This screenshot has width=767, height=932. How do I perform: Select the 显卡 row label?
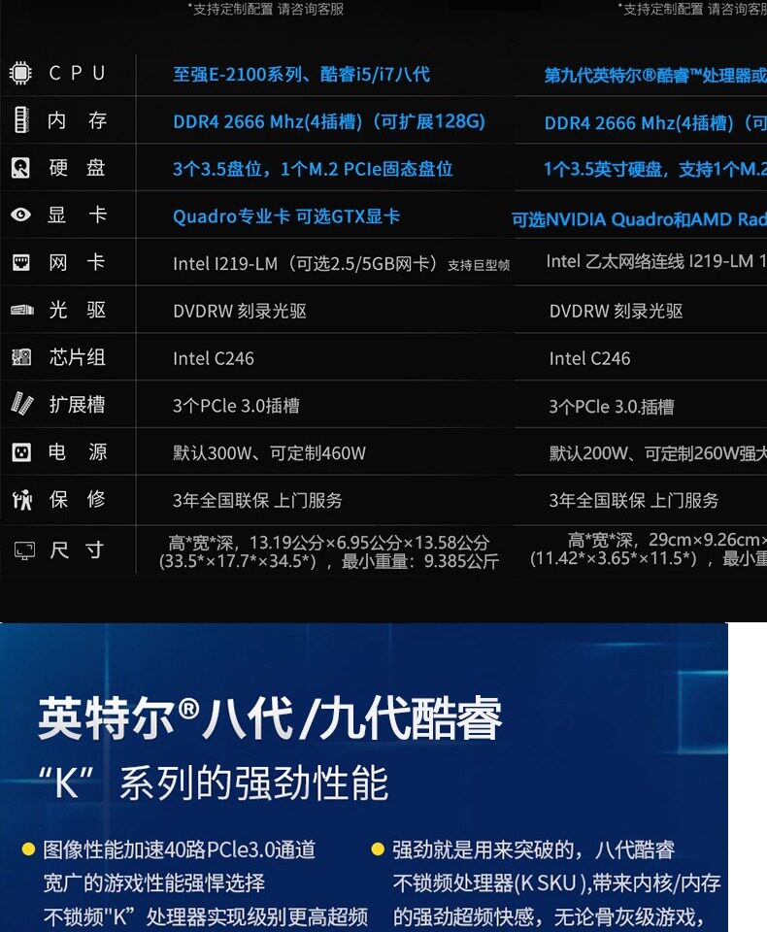[78, 215]
